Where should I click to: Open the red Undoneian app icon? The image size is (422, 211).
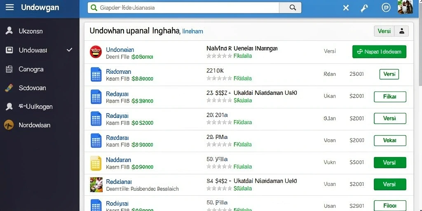pos(96,52)
